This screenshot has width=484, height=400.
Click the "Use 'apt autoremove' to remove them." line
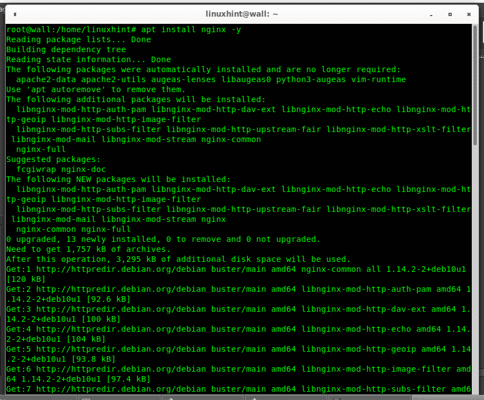[x=96, y=89]
